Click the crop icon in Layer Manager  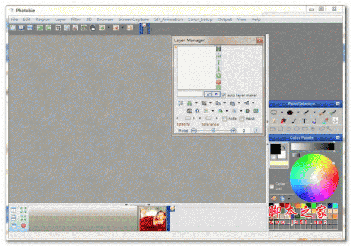click(204, 103)
